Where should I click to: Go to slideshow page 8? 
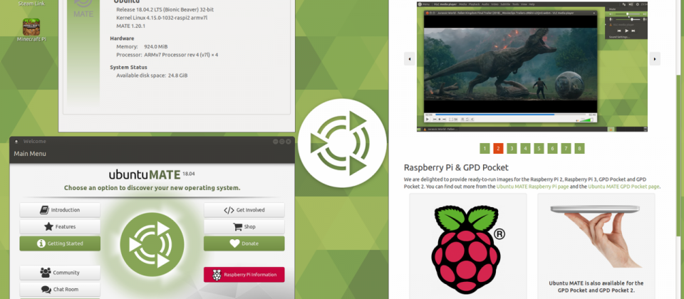click(579, 148)
